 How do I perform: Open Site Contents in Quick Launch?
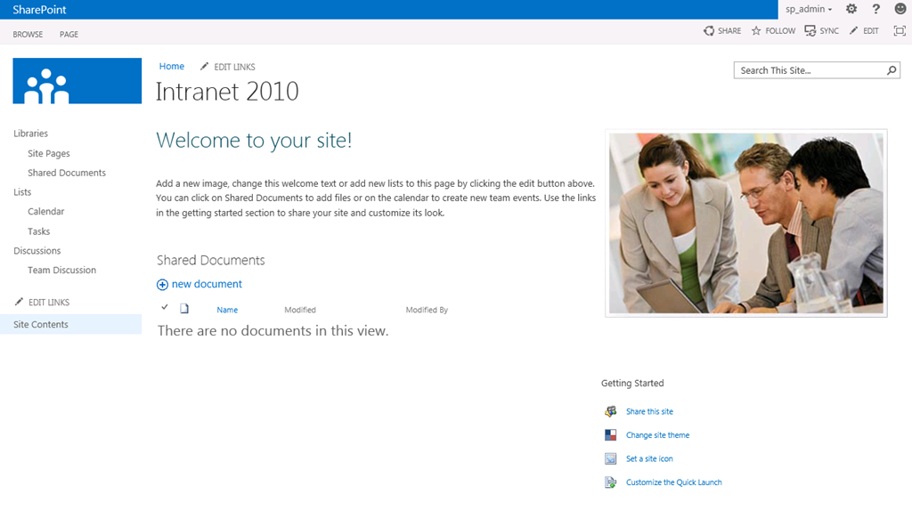tap(41, 325)
